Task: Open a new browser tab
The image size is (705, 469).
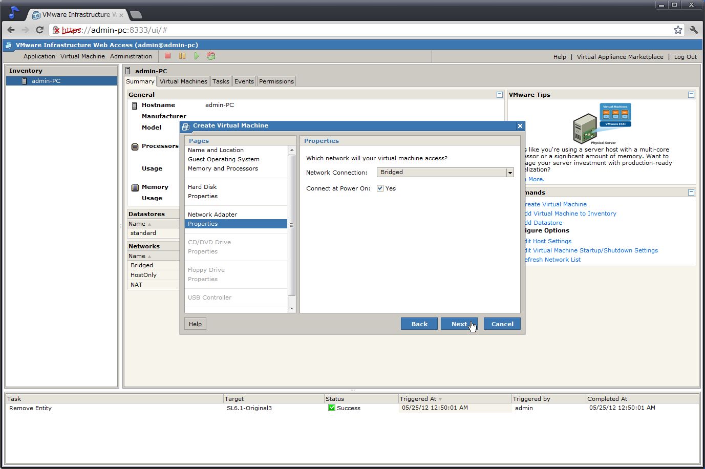Action: point(136,15)
